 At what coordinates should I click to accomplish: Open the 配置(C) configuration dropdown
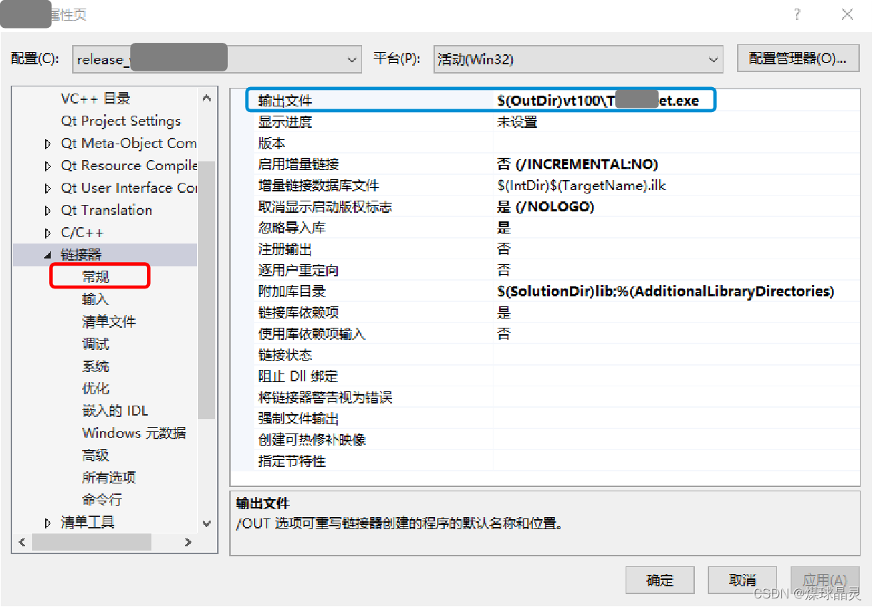[351, 59]
